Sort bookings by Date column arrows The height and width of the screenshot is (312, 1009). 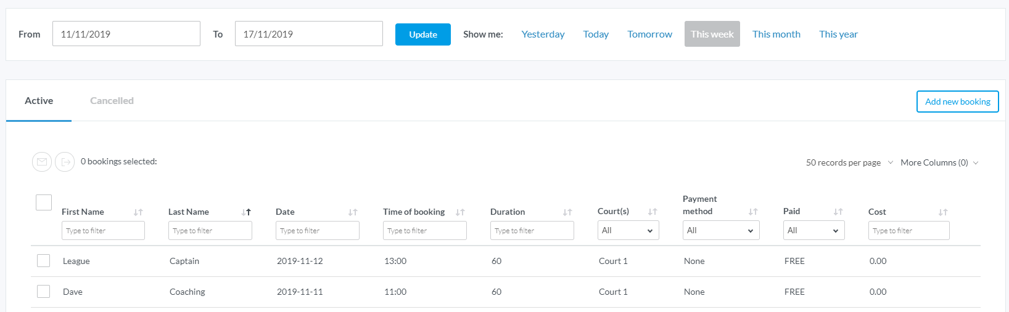[x=353, y=212]
